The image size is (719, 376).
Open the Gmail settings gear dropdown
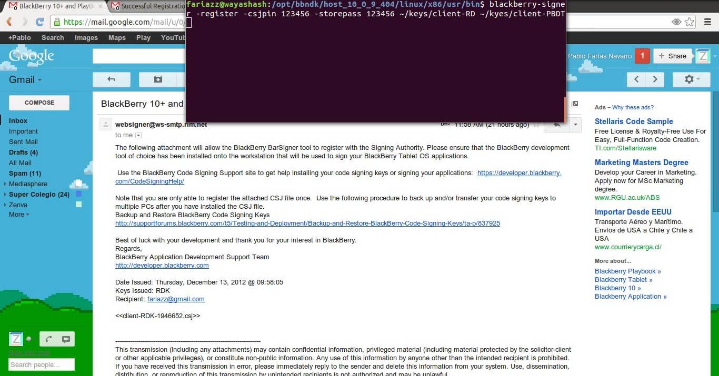691,79
